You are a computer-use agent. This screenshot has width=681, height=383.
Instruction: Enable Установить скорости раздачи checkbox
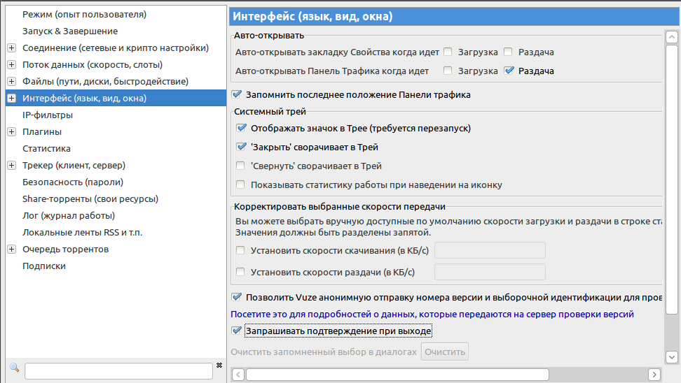point(240,272)
